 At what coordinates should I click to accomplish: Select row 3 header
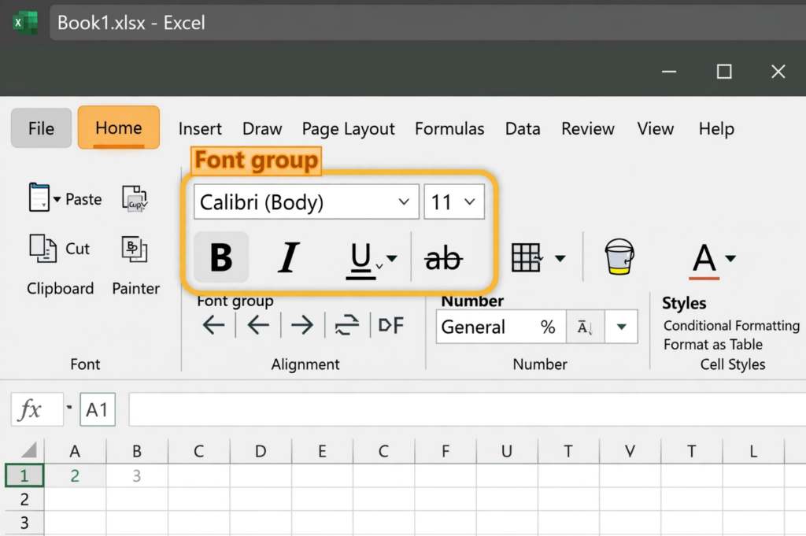[24, 523]
